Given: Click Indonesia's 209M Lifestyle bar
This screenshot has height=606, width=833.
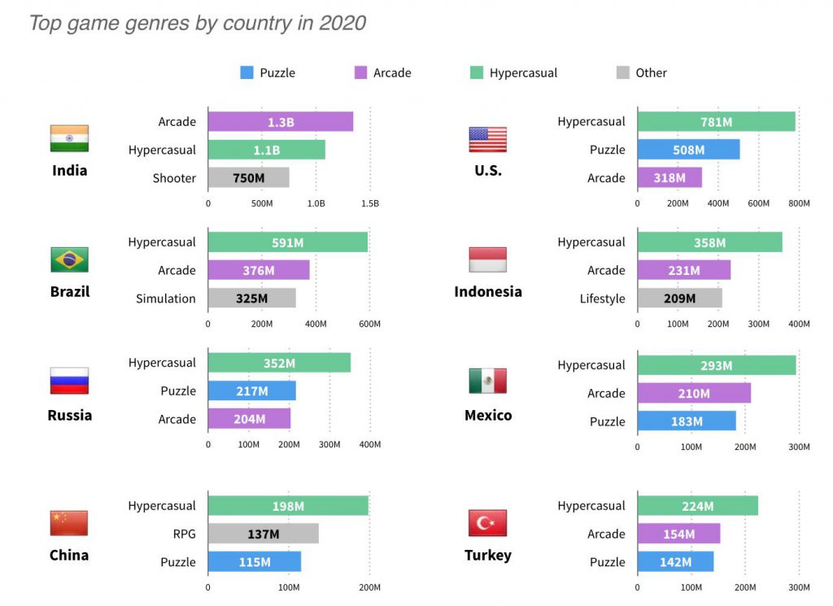Looking at the screenshot, I should [679, 299].
